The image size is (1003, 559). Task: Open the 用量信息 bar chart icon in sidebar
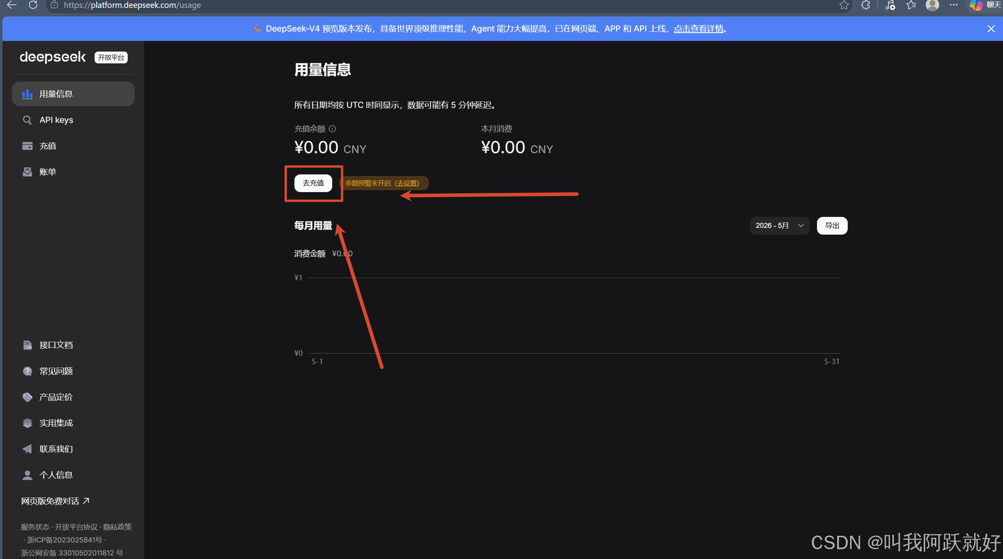(x=27, y=94)
